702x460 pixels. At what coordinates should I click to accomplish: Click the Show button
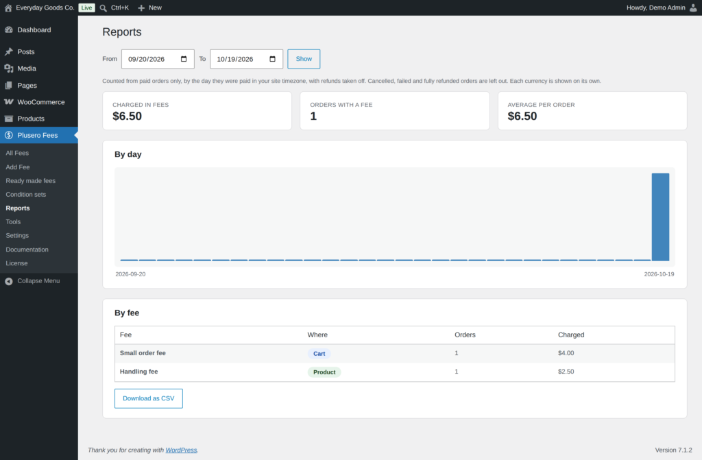pos(304,59)
